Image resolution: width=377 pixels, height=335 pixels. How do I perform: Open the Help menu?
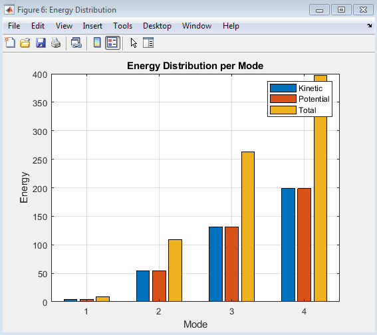(231, 26)
